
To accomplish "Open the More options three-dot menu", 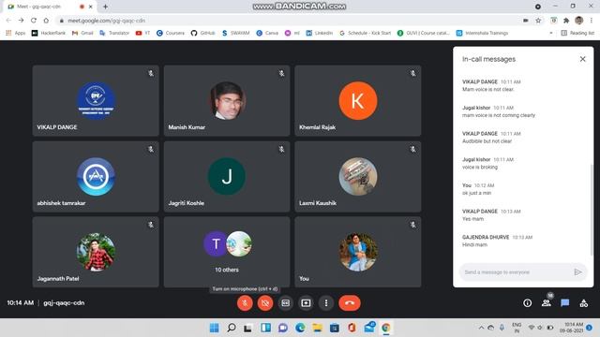I will [x=326, y=303].
